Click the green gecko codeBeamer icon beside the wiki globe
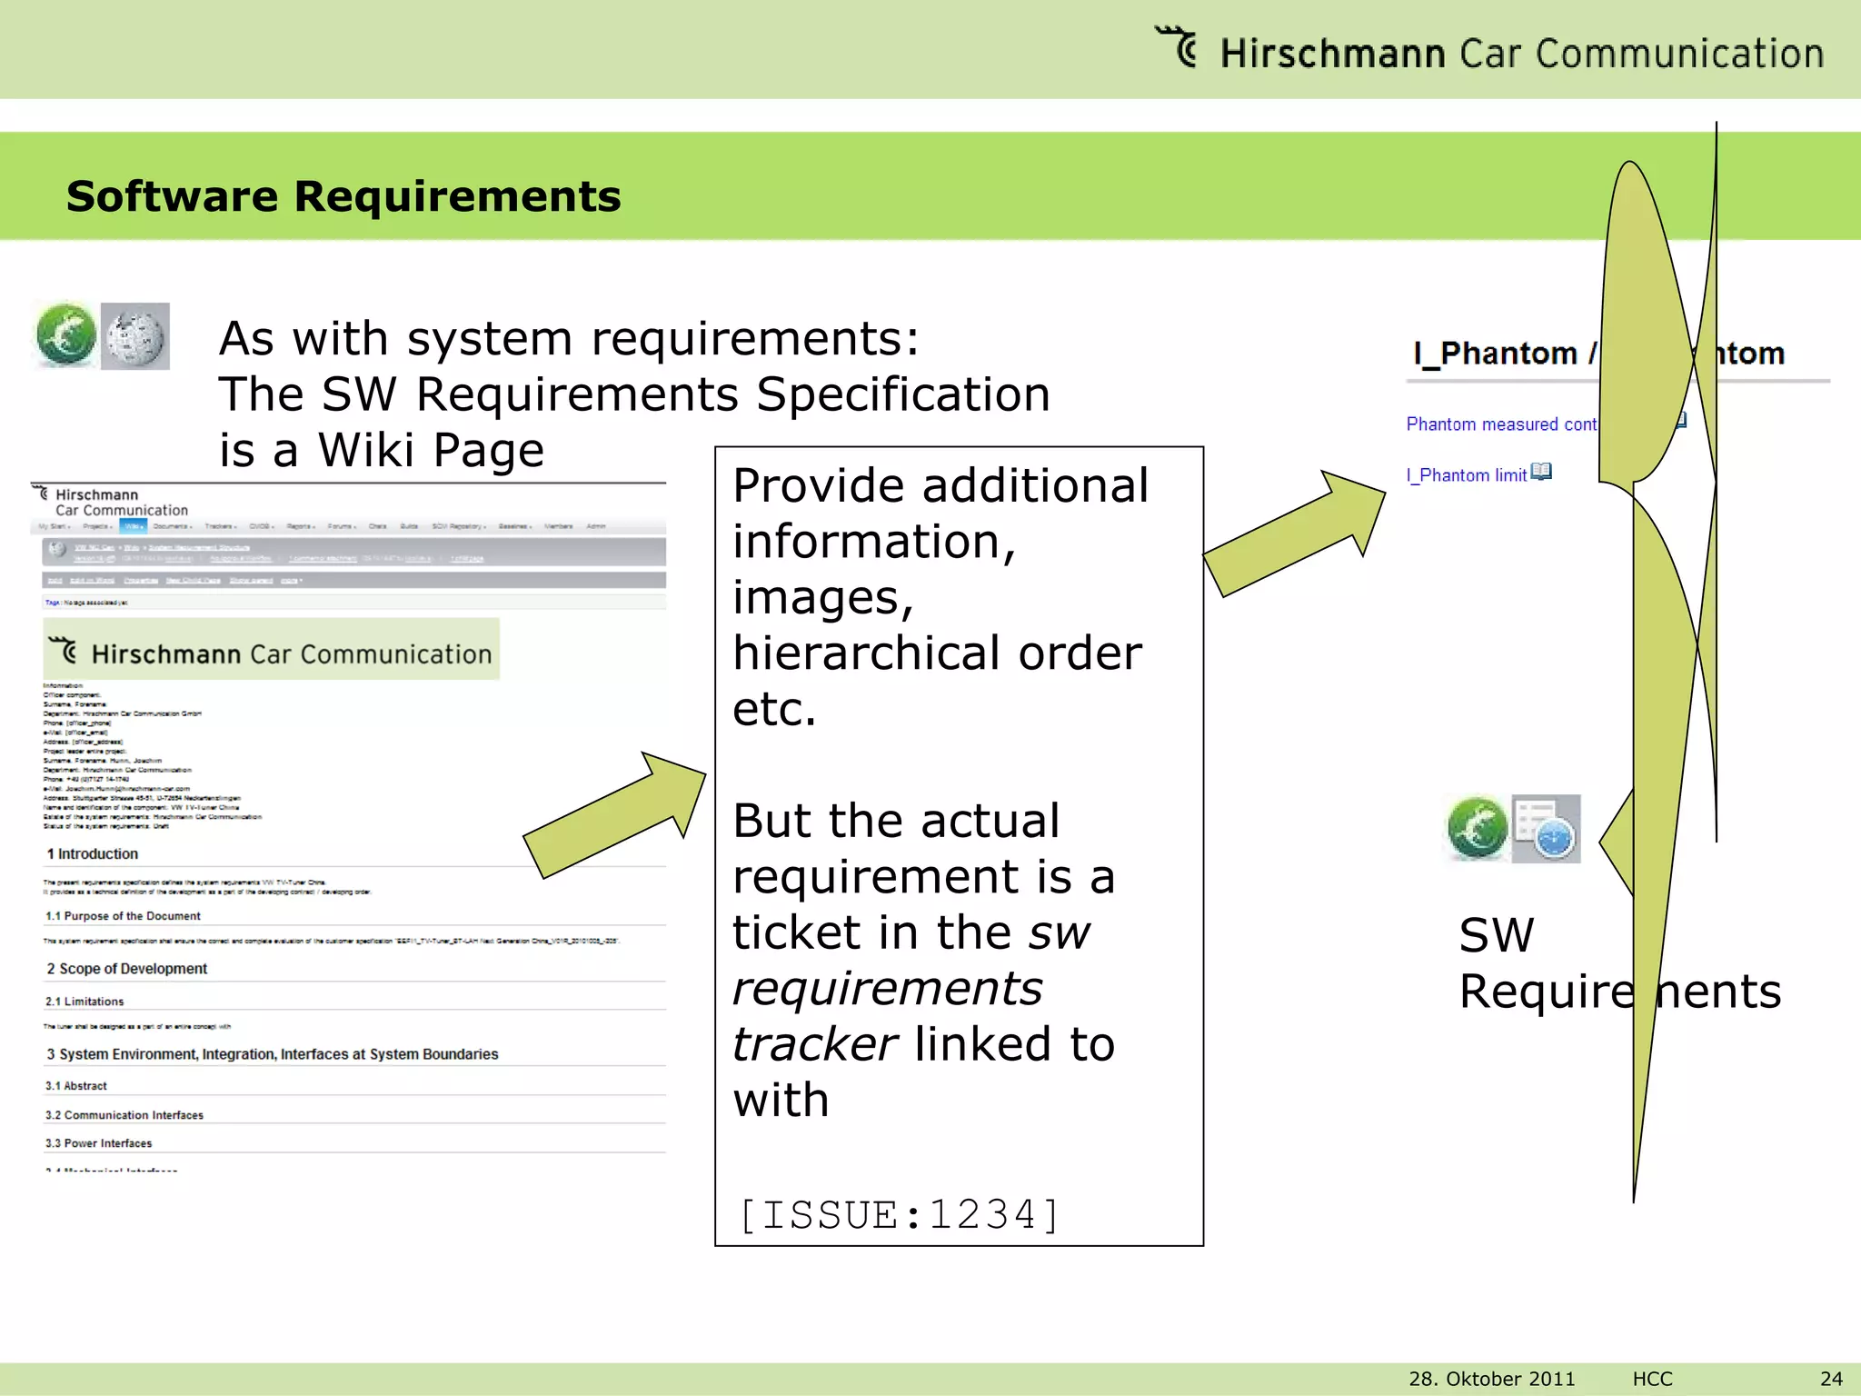The width and height of the screenshot is (1861, 1396). 66,335
